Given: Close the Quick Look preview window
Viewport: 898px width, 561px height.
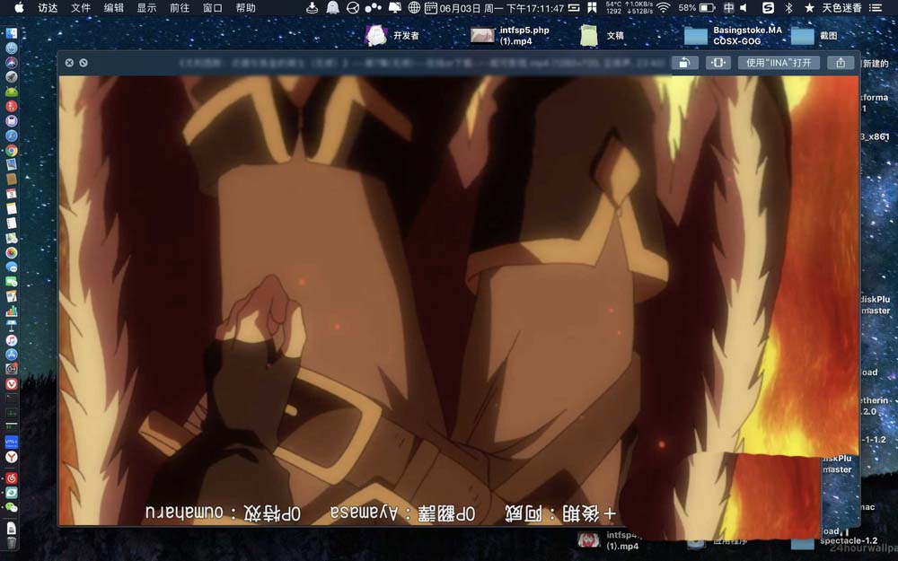Looking at the screenshot, I should tap(69, 63).
